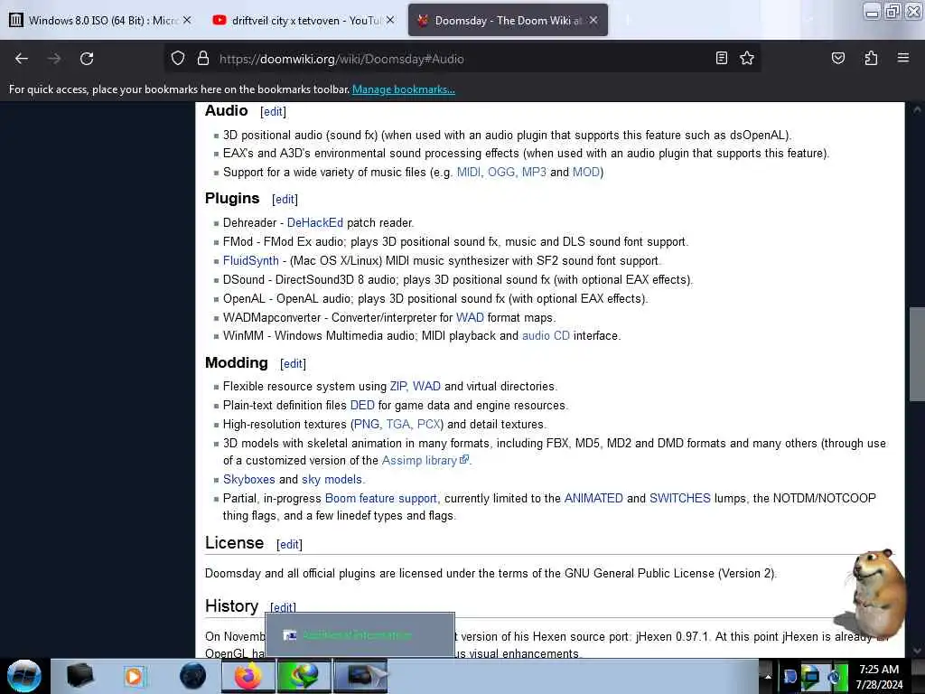Open the ANIMATED link
The image size is (925, 694).
(593, 498)
